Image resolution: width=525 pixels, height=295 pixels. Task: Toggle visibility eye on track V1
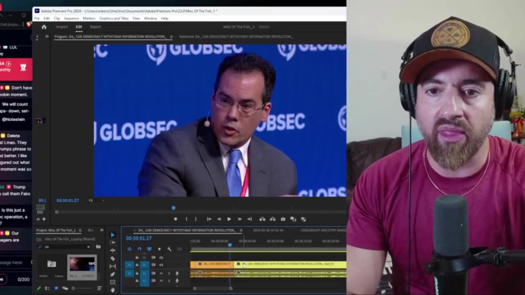pos(161,265)
